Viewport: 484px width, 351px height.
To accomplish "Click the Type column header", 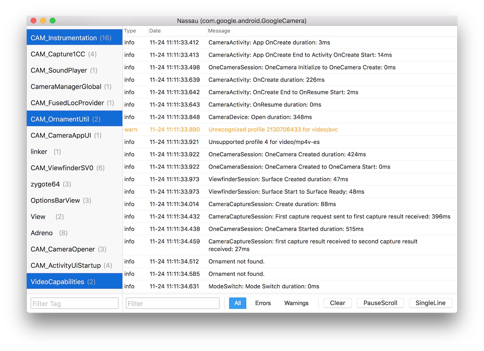I will (136, 31).
